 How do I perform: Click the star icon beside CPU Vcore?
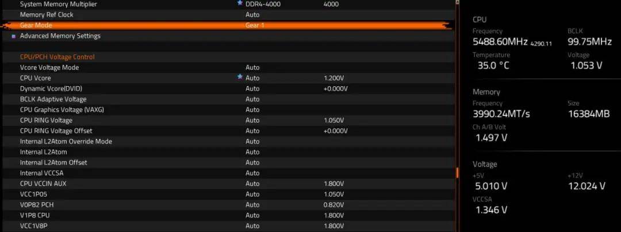240,77
